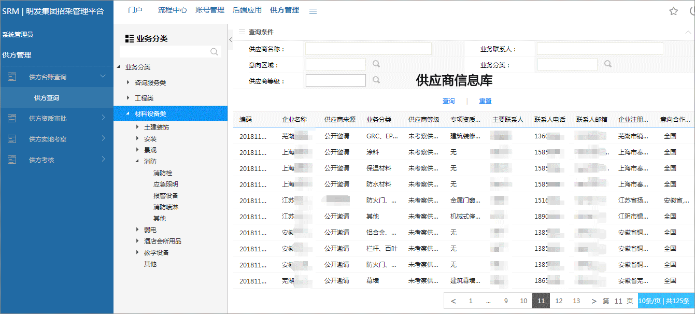Expand the 工程类 tree node
Viewport: 695px width, 314px height.
(x=128, y=98)
